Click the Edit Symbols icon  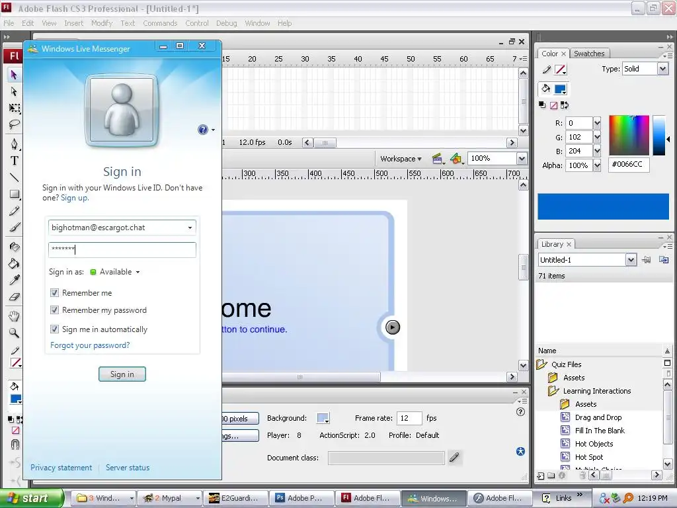click(456, 159)
